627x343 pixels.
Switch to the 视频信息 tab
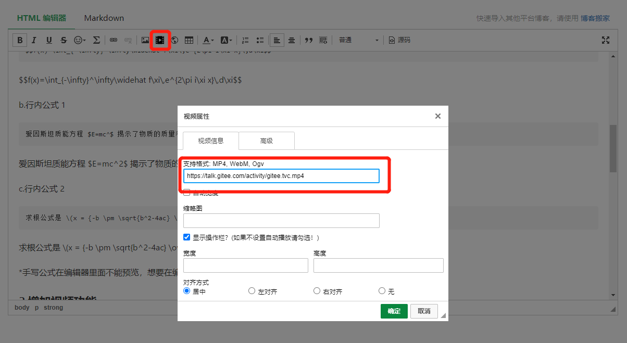pos(211,141)
